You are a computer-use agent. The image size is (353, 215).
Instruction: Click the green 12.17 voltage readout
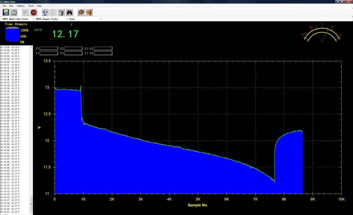coord(66,34)
